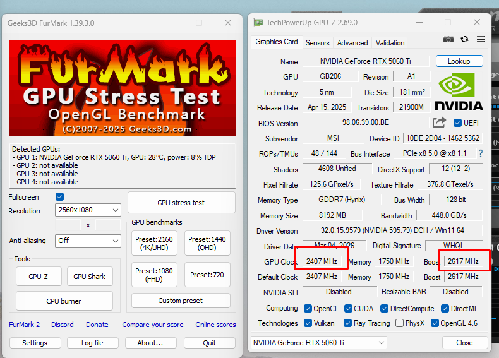Toggle the DirectML checkbox

click(x=445, y=308)
